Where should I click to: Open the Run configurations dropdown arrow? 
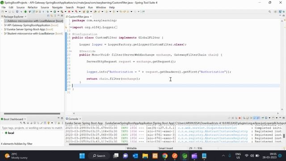pyautogui.click(x=58, y=12)
